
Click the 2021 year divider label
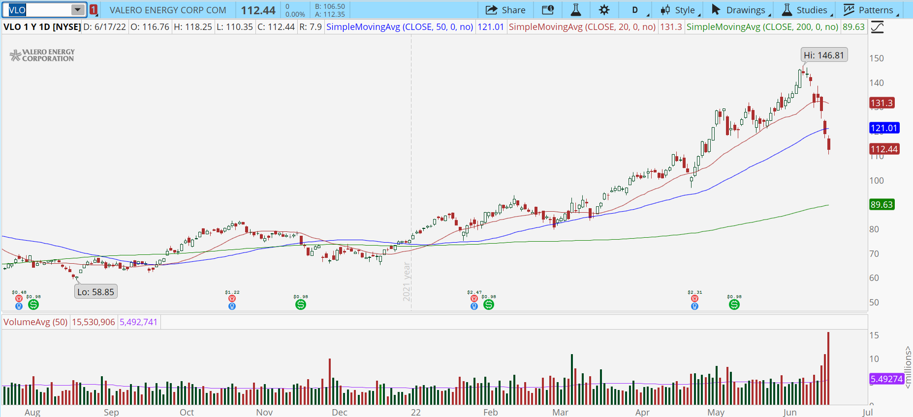(x=407, y=282)
